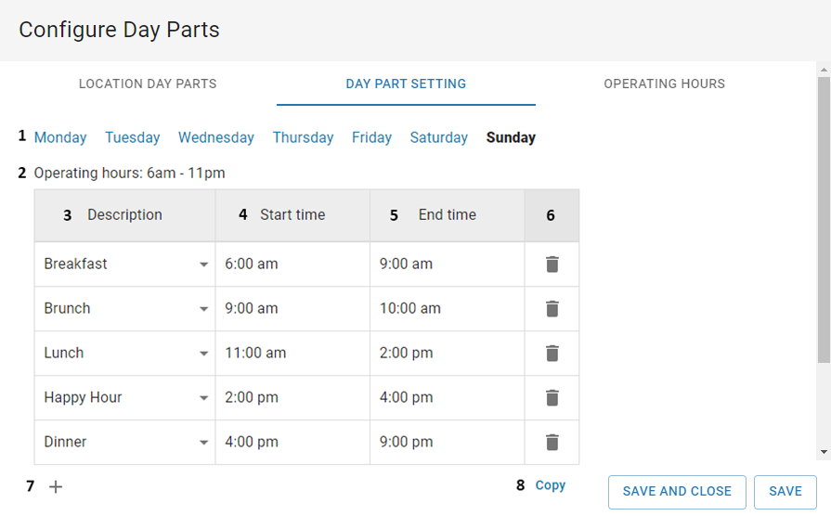Switch to the Location Day Parts tab
831x516 pixels.
point(148,84)
